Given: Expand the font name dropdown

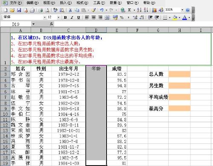Looking at the screenshot, I should (45, 17).
